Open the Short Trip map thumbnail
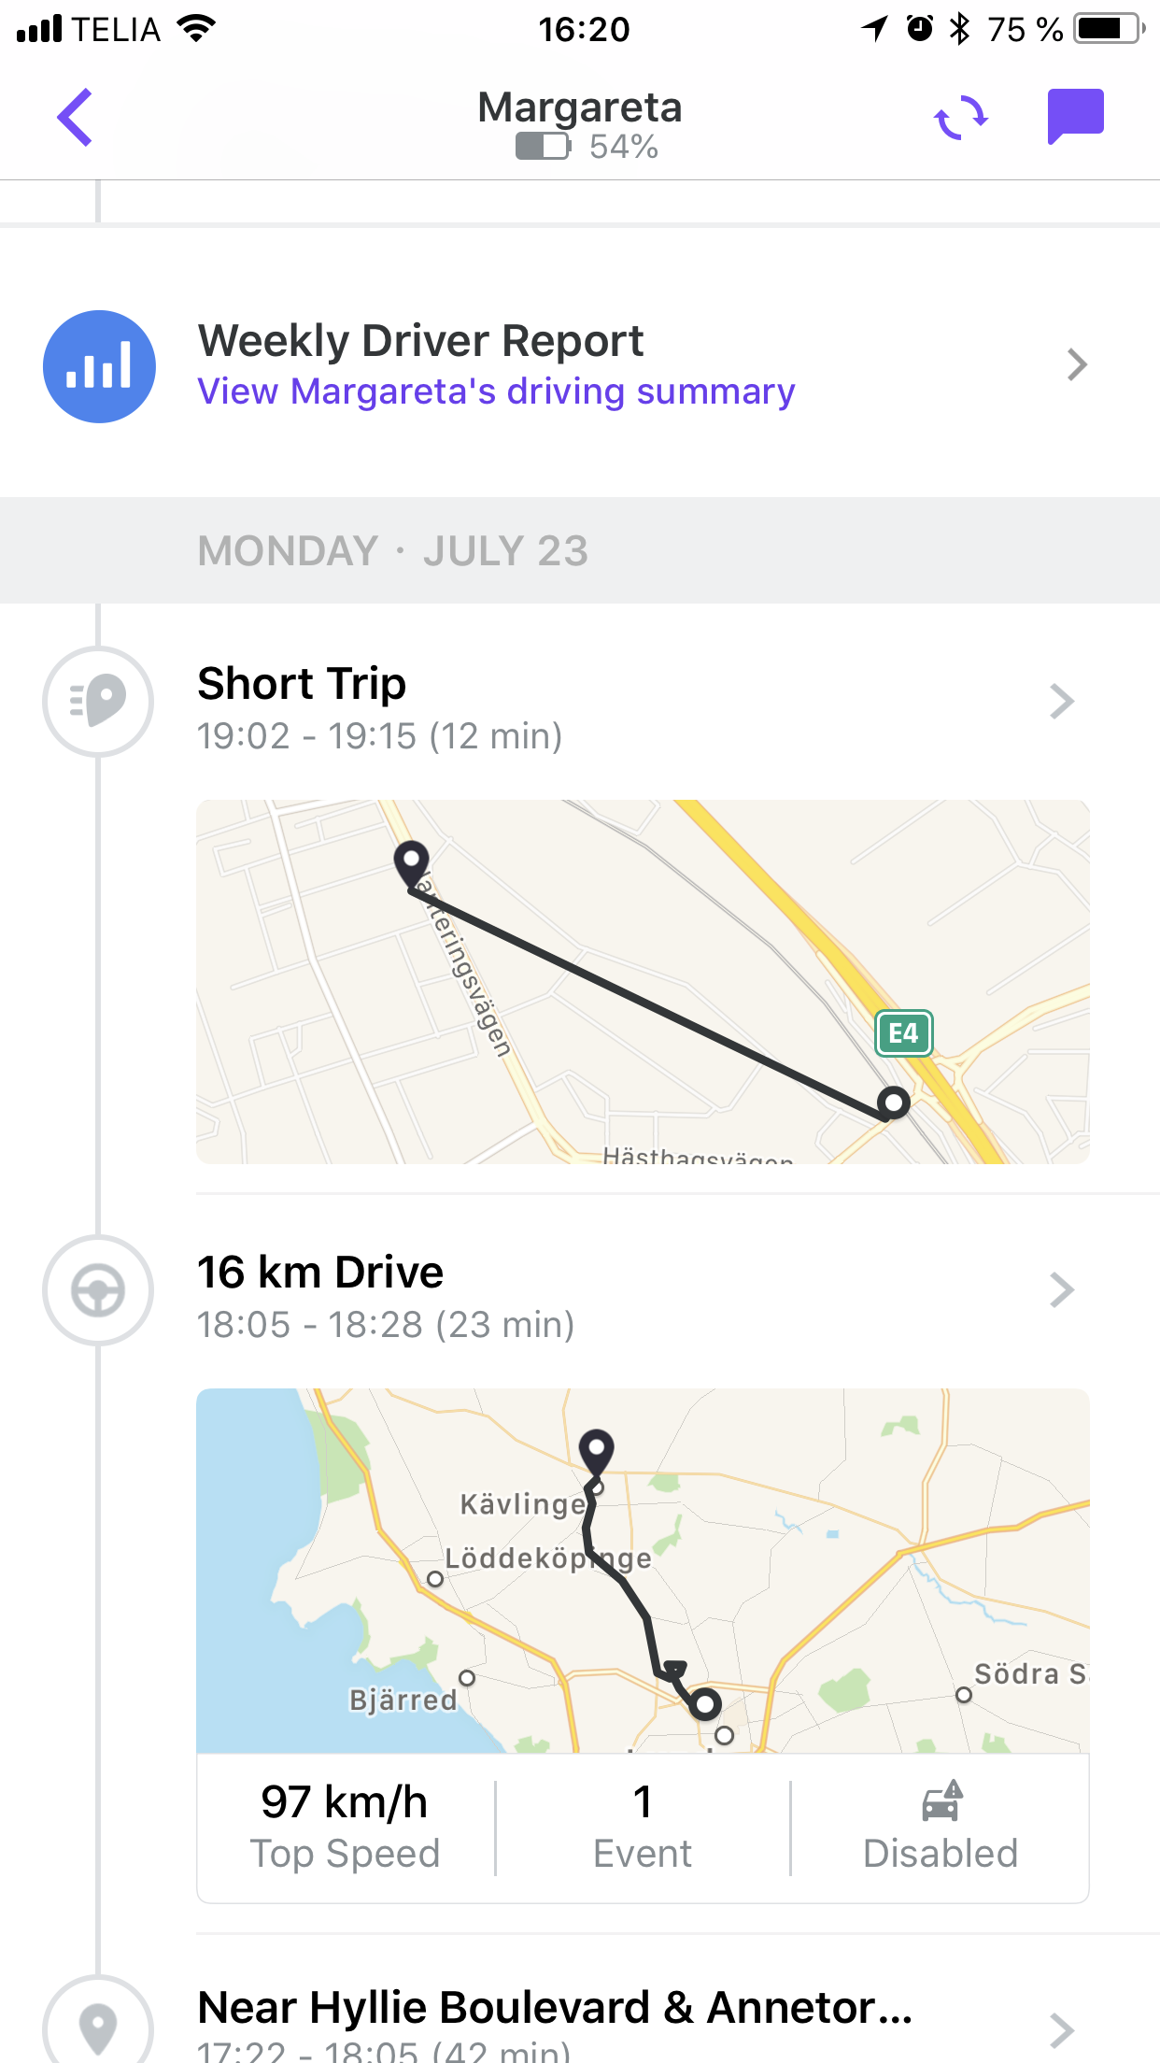Viewport: 1160px width, 2063px height. (x=643, y=981)
